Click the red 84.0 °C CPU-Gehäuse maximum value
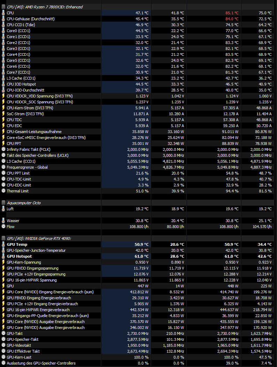 [x=232, y=19]
